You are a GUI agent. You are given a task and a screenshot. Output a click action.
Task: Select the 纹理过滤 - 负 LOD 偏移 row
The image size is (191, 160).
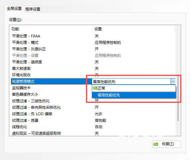tap(32, 114)
